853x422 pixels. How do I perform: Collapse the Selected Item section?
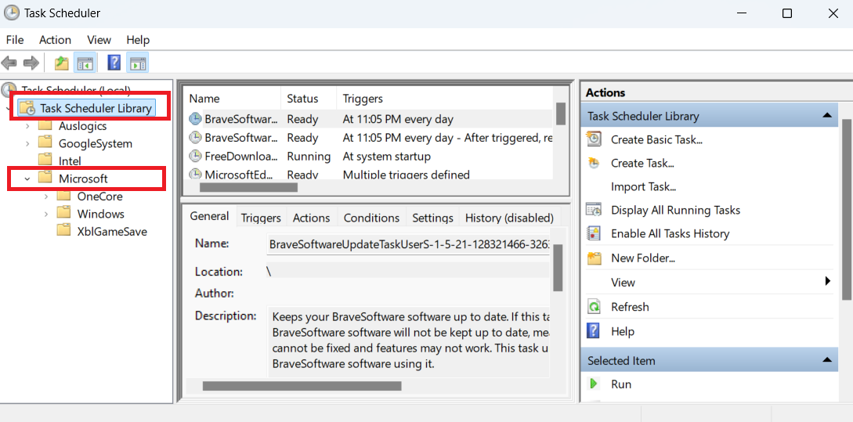tap(827, 360)
